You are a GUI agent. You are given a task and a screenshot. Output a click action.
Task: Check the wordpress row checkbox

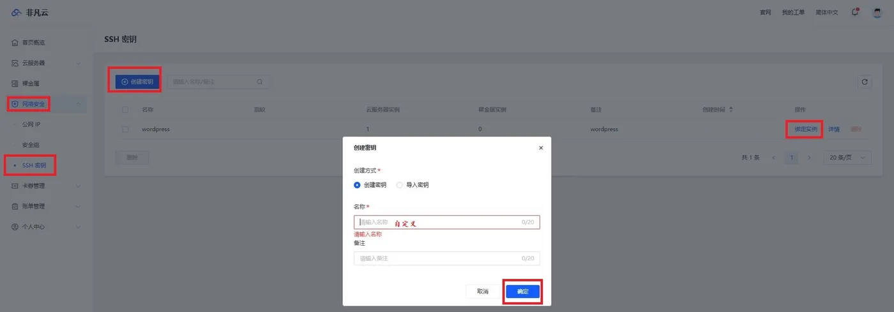125,129
